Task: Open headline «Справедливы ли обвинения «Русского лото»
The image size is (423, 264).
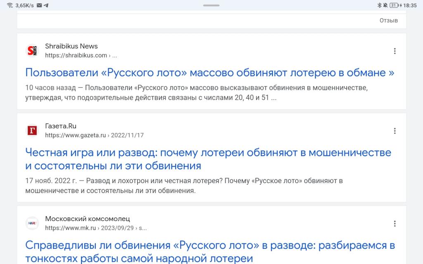Action: (x=210, y=251)
